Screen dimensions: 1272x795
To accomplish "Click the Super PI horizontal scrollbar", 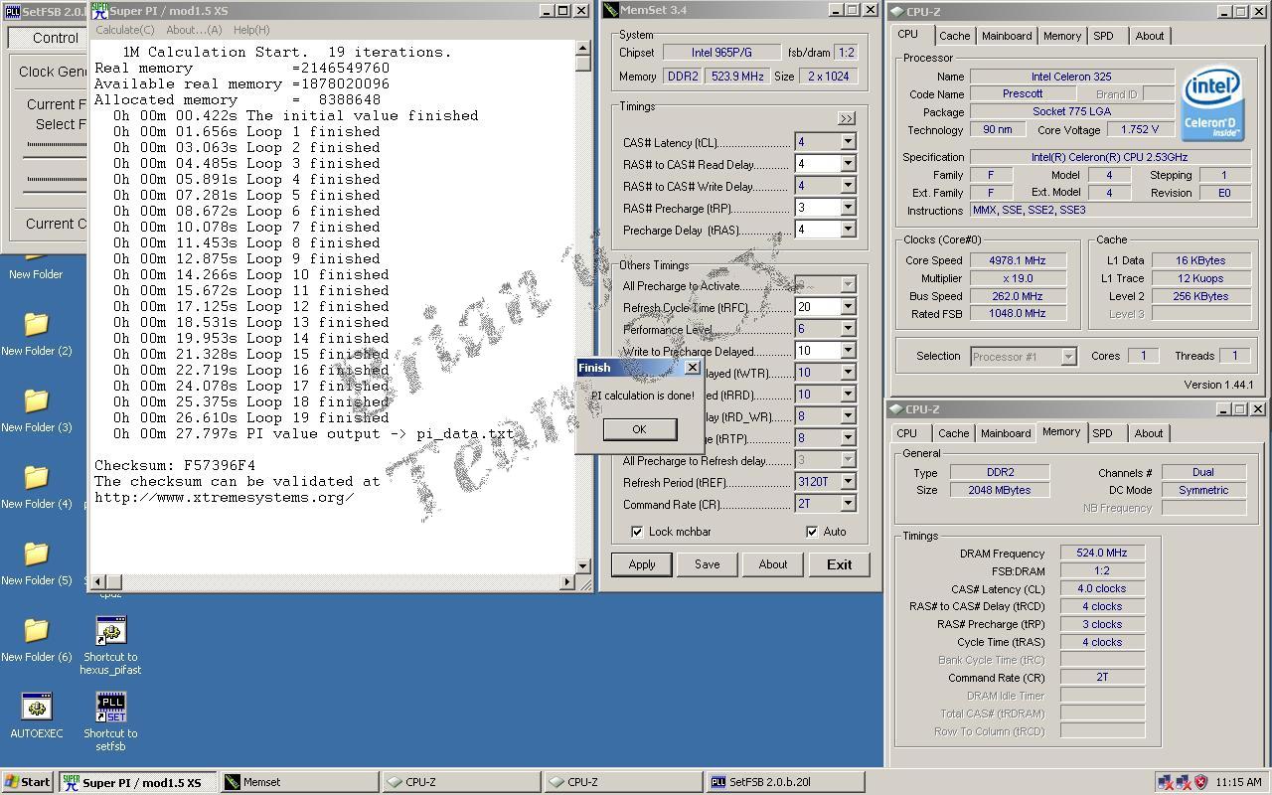I will pos(334,581).
